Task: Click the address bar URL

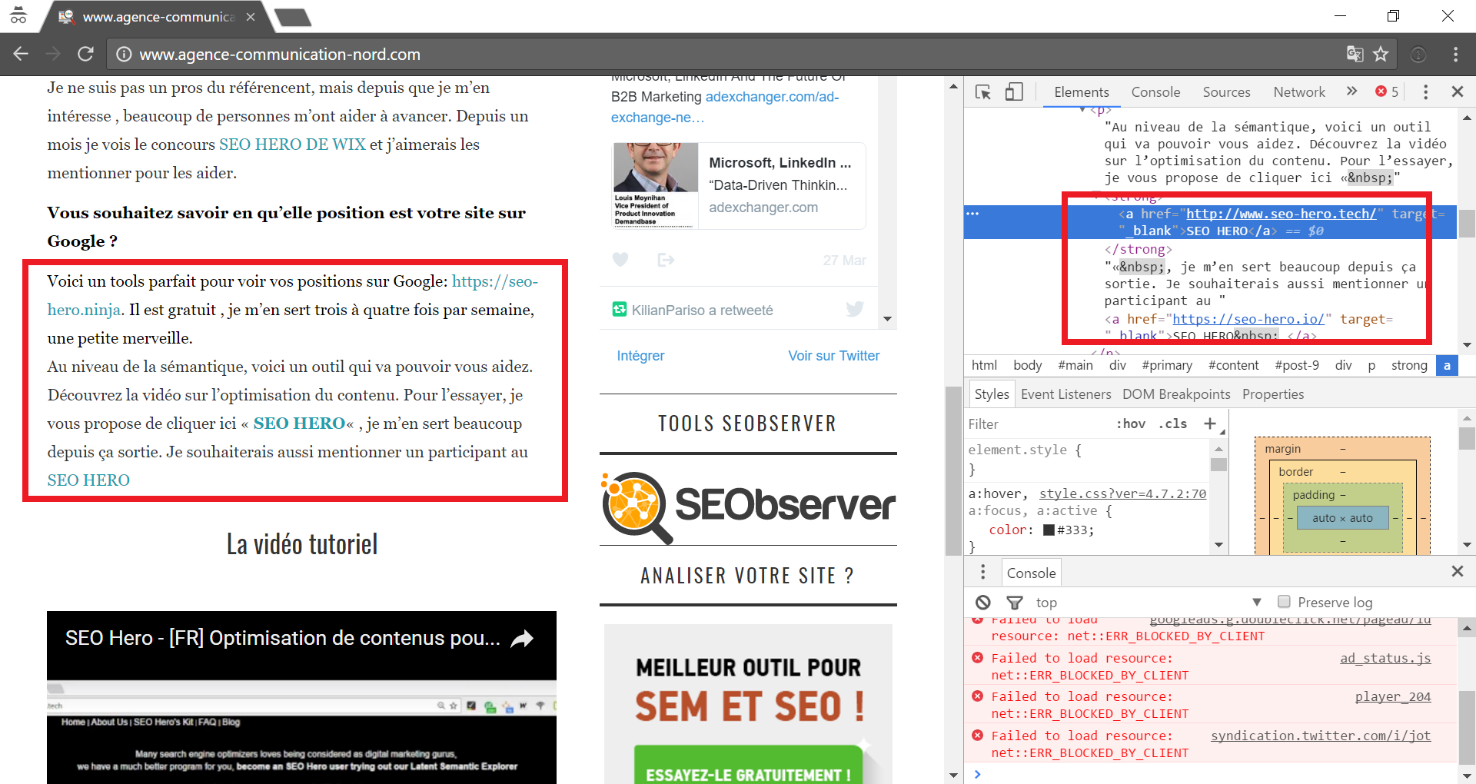Action: click(x=280, y=55)
